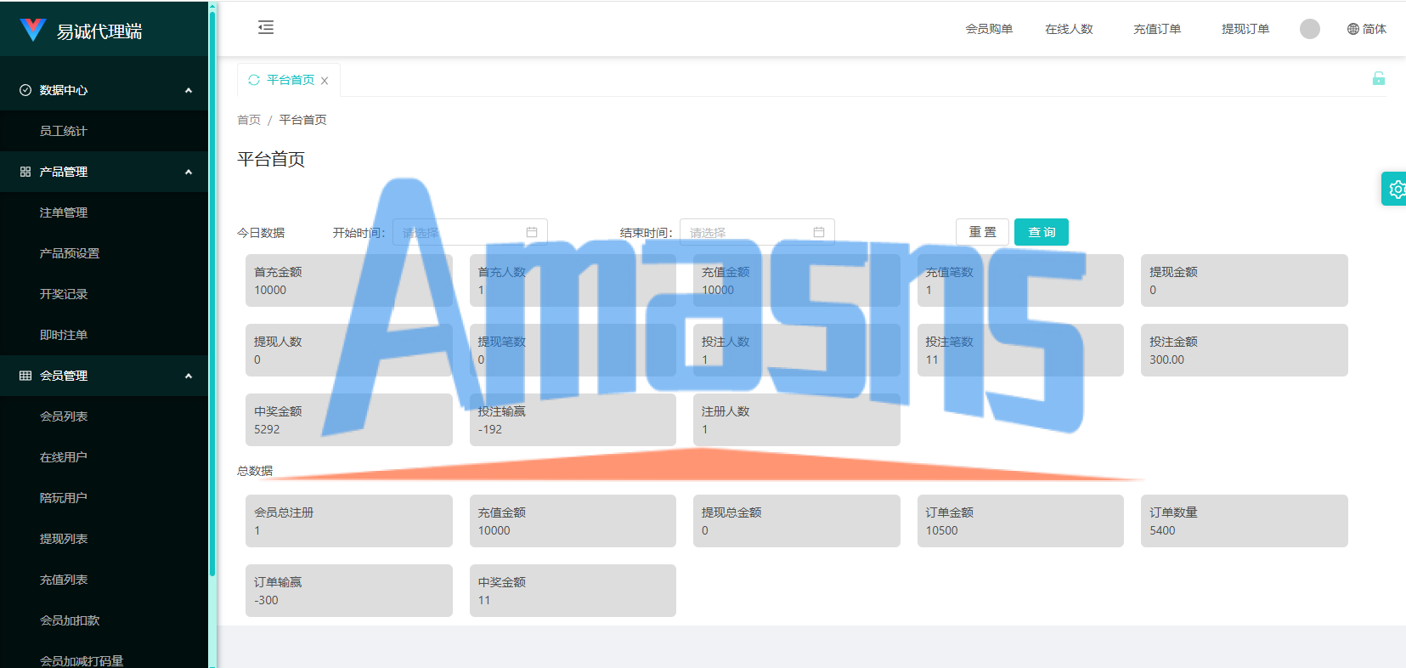The height and width of the screenshot is (668, 1406).
Task: Click the 会员管理 table icon
Action: 25,376
